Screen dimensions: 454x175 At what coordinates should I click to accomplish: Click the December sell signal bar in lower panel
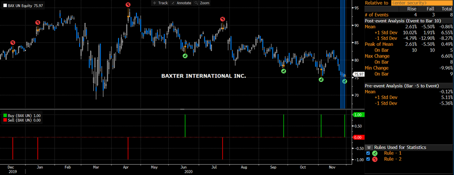(x=13, y=148)
